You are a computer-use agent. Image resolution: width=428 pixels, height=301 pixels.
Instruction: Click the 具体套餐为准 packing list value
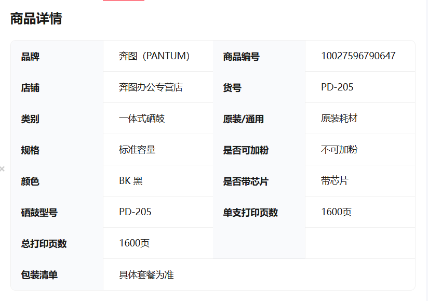146,274
